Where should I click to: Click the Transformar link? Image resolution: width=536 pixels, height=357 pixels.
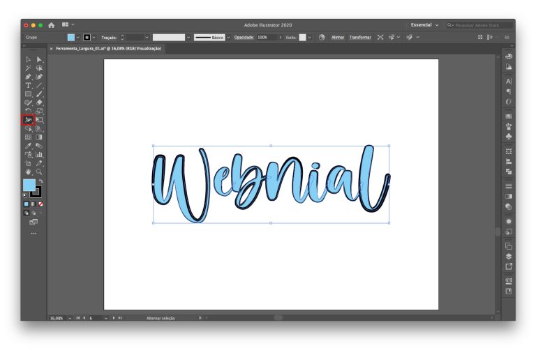360,38
